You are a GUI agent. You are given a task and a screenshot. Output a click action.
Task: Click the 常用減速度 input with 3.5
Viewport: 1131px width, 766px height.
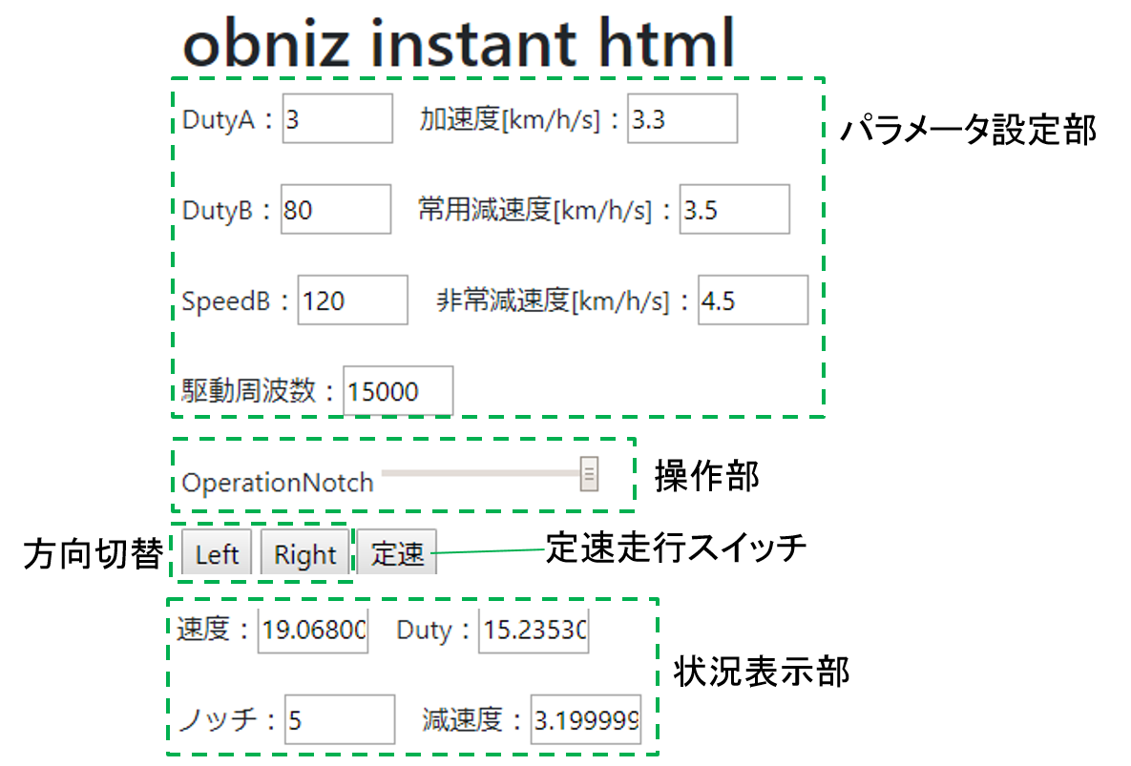[x=735, y=210]
